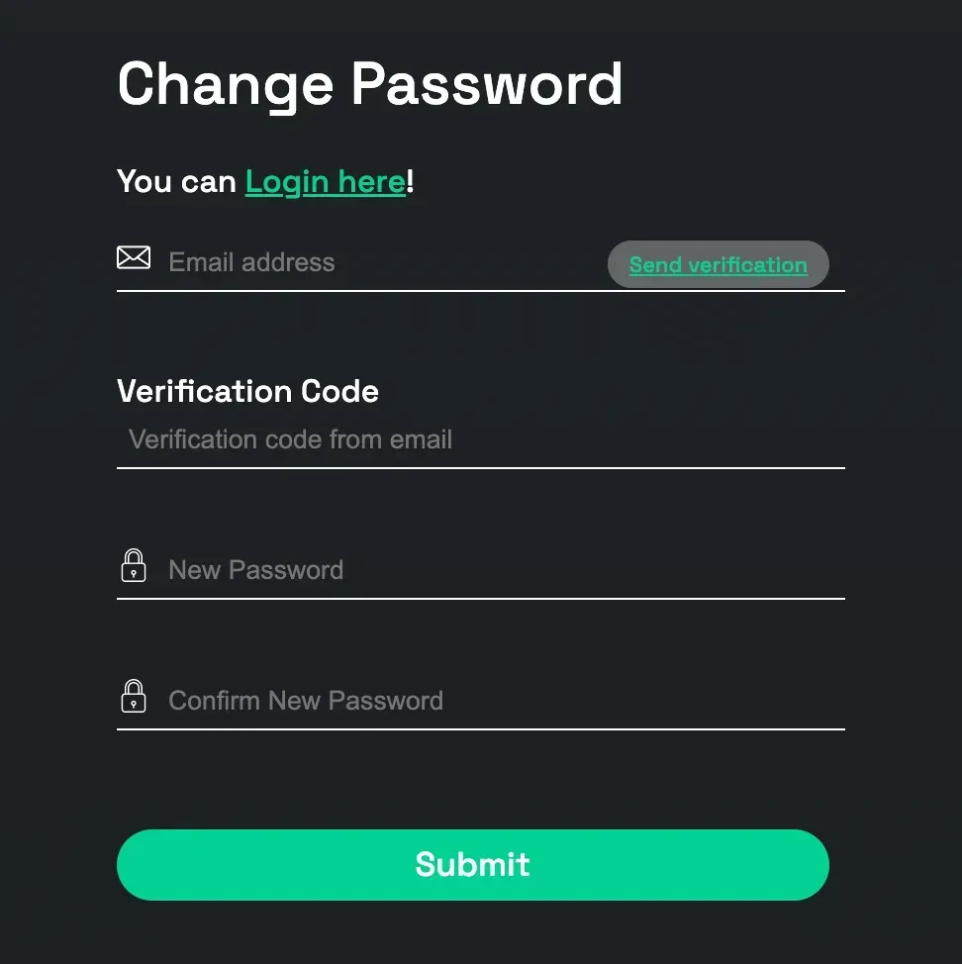Click the underline below the Email address field
Viewport: 962px width, 964px height.
tap(480, 291)
